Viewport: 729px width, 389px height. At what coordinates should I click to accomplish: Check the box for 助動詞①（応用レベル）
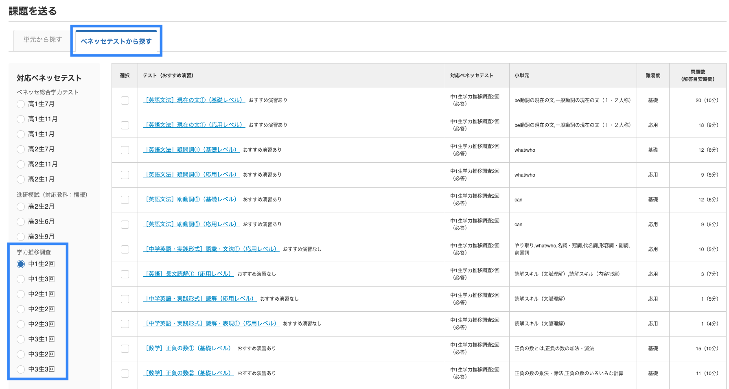pos(125,225)
